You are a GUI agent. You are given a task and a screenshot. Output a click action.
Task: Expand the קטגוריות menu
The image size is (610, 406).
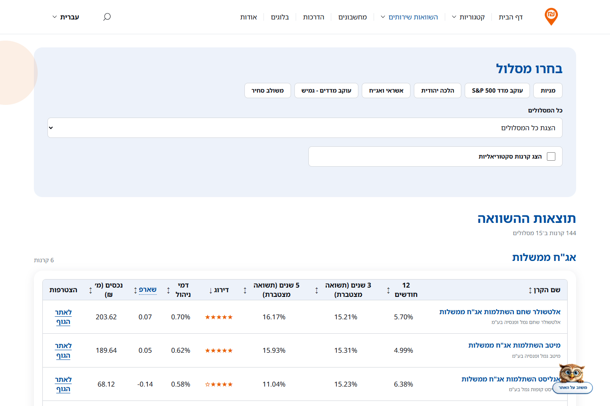click(x=468, y=17)
